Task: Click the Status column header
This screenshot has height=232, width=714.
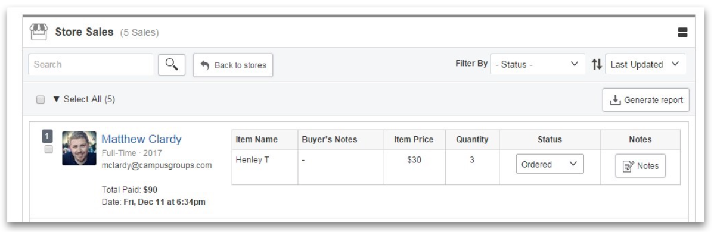Action: [550, 140]
